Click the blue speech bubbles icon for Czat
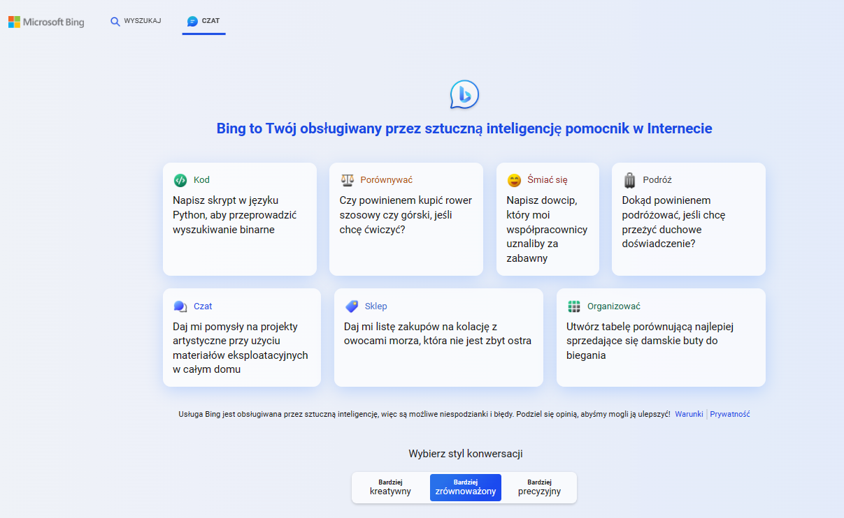This screenshot has width=844, height=518. (180, 306)
